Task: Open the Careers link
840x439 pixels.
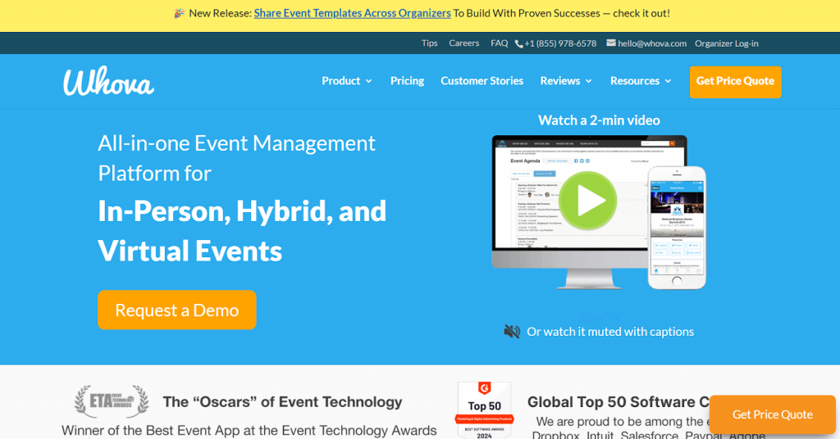Action: 464,43
